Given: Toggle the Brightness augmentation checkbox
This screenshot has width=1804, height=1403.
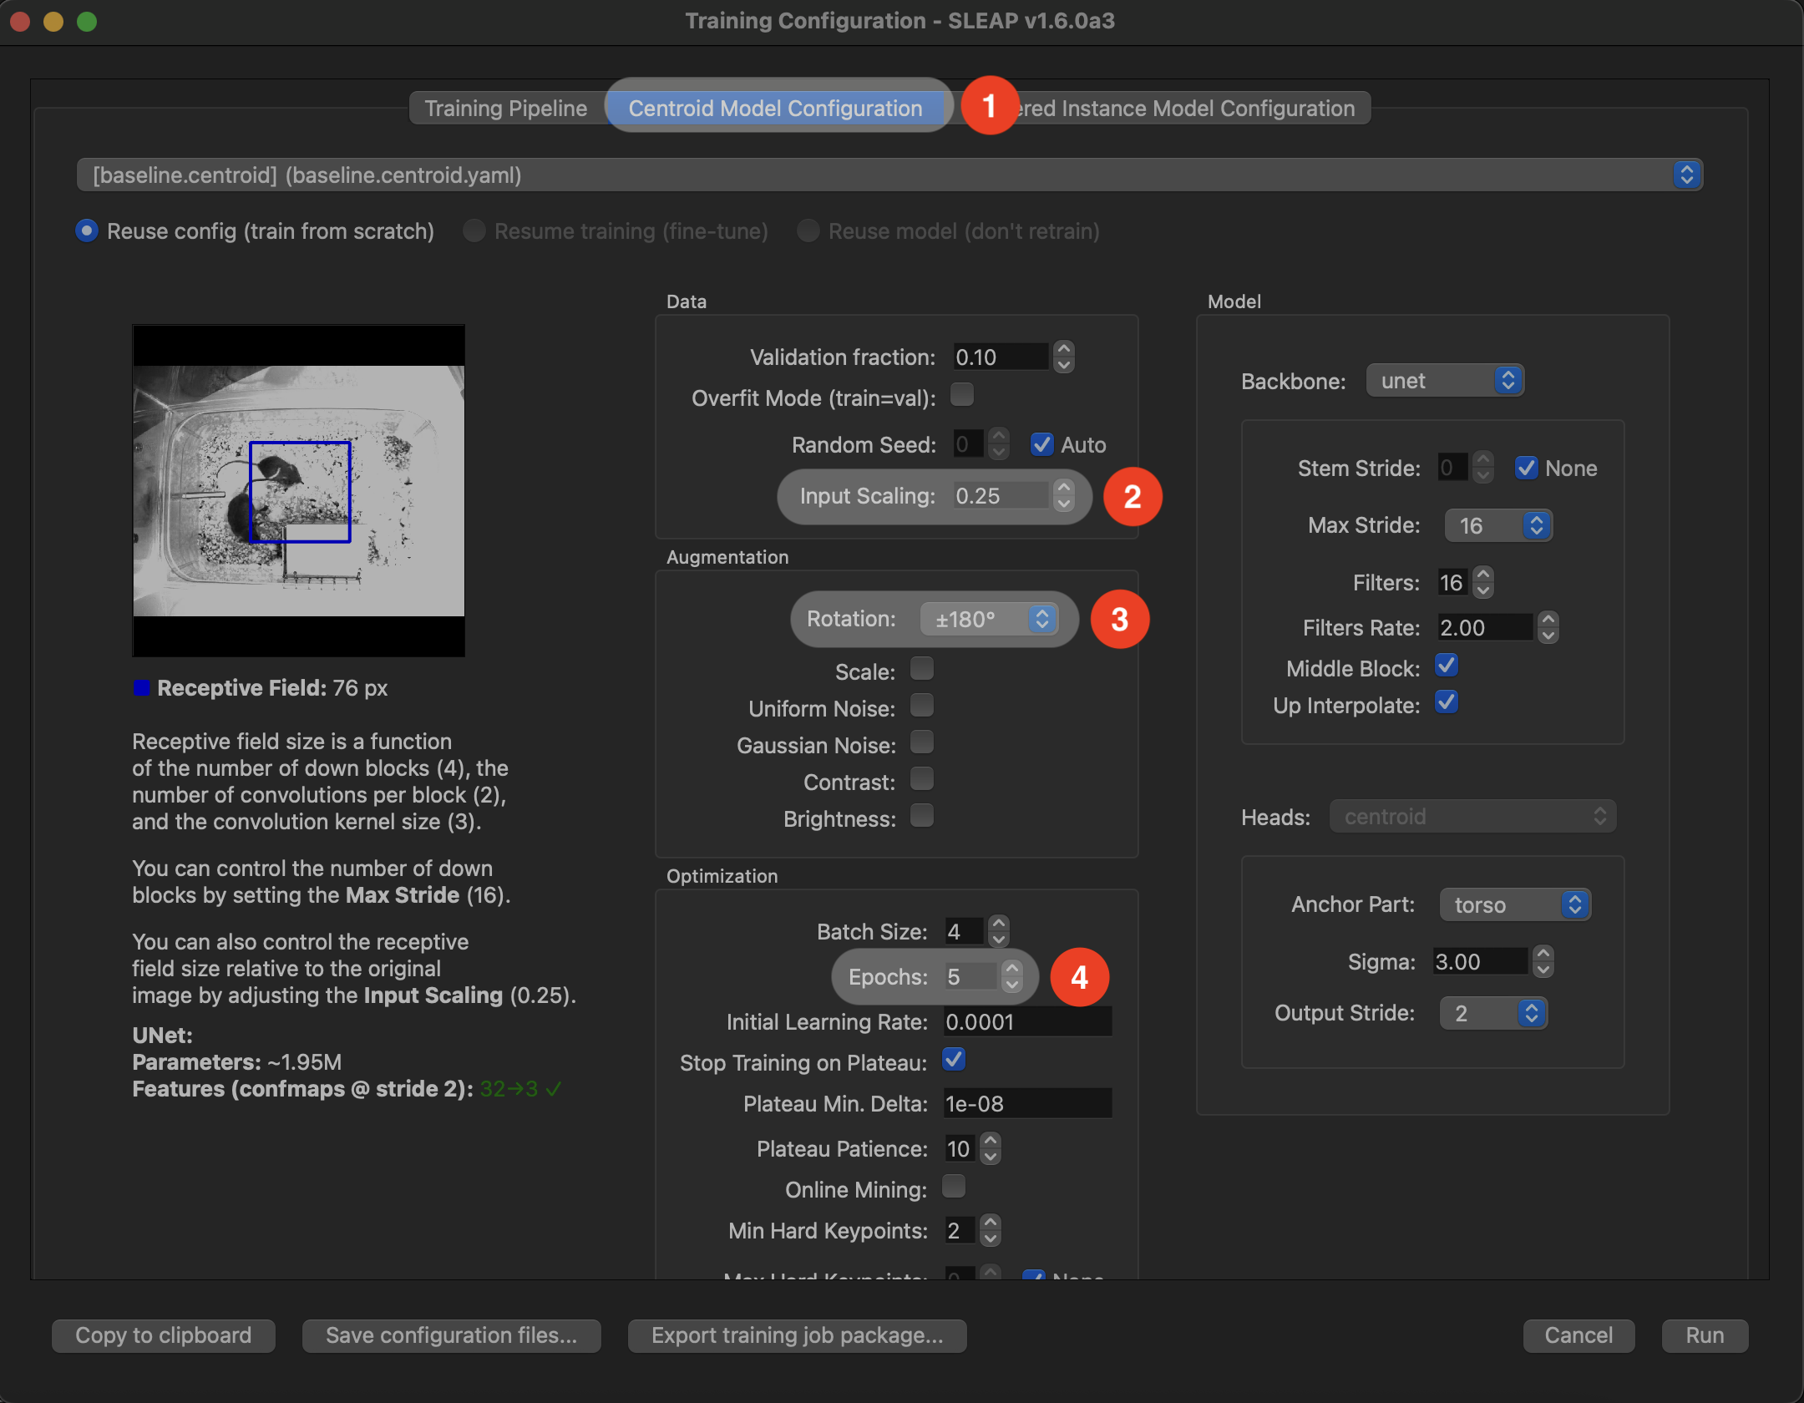Looking at the screenshot, I should [x=922, y=816].
